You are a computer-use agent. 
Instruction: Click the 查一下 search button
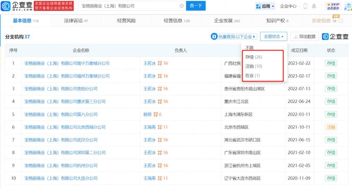click(196, 6)
